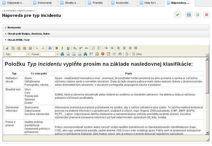The width and height of the screenshot is (212, 146).
Task: Insert a special character (omega)
Action: coord(120,54)
